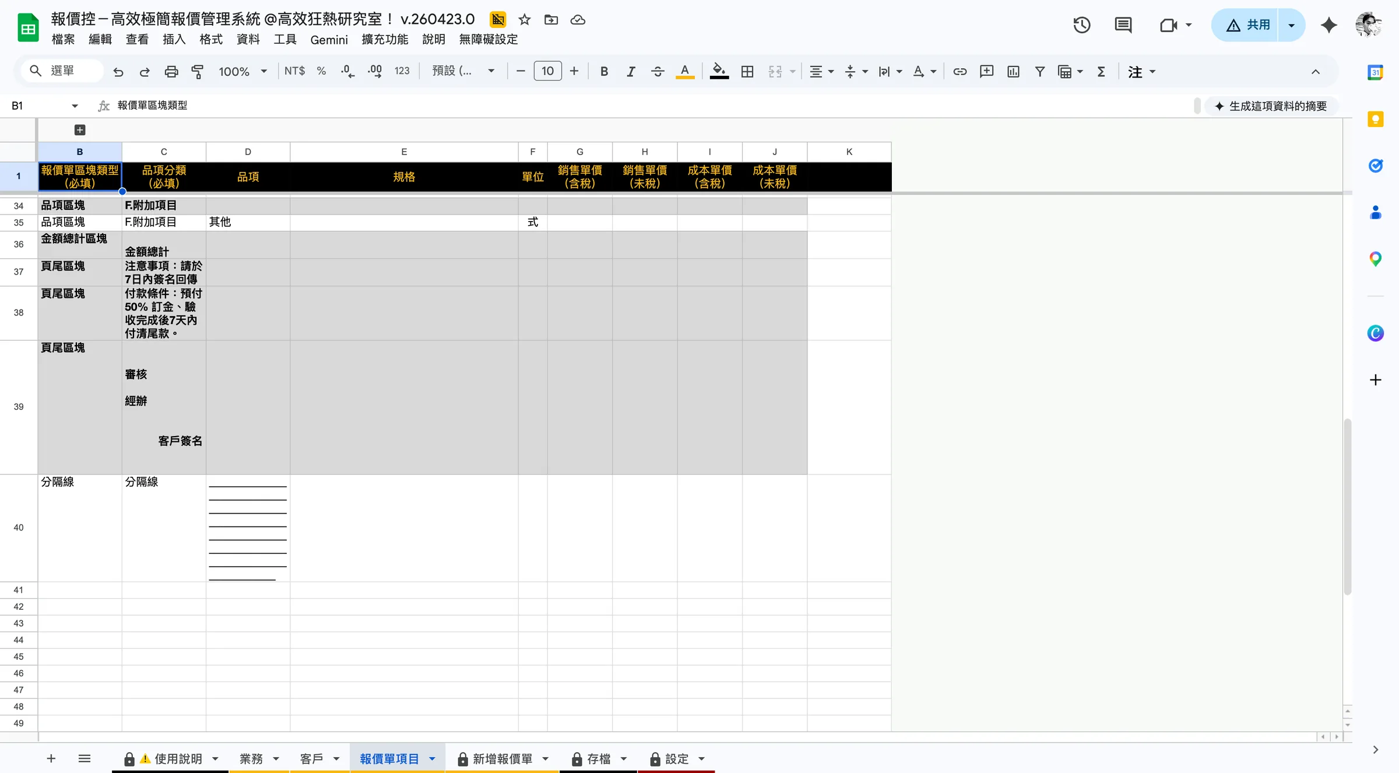Open the functions sigma menu
The height and width of the screenshot is (773, 1399).
1101,72
